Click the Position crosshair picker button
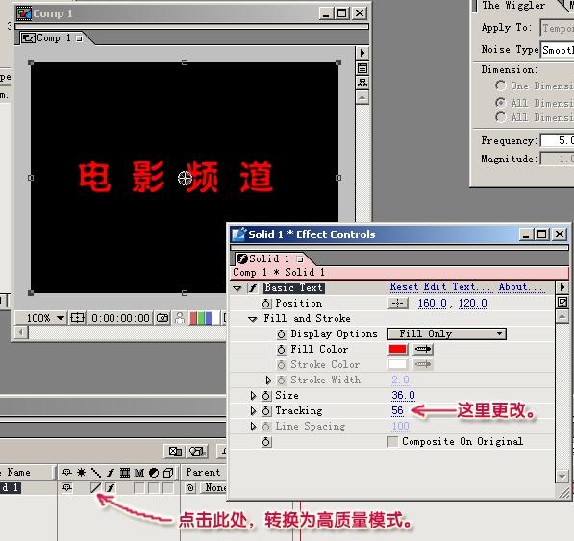This screenshot has height=541, width=574. tap(398, 304)
